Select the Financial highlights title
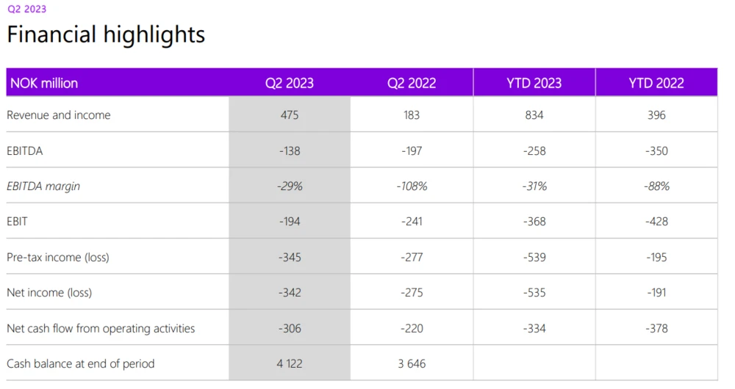The image size is (735, 389). (x=106, y=34)
